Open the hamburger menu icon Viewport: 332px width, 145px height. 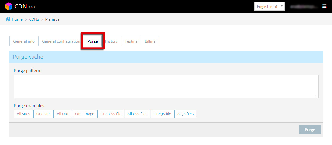(x=324, y=6)
